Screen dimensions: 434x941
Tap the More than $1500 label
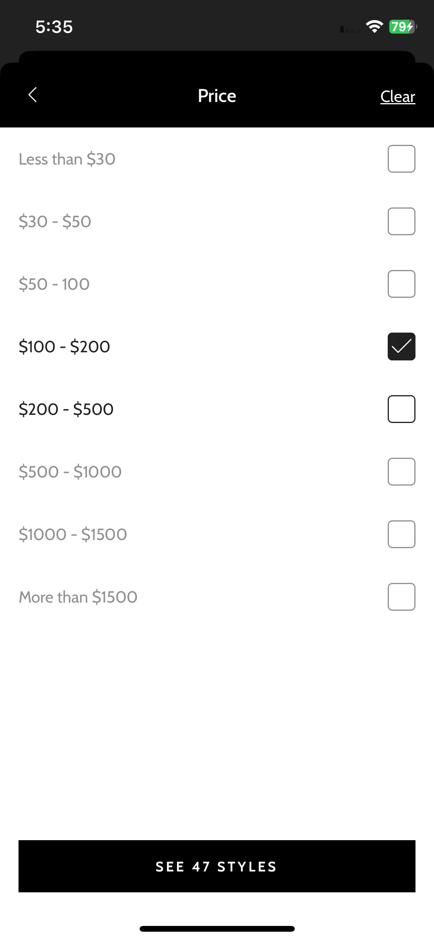(x=78, y=597)
